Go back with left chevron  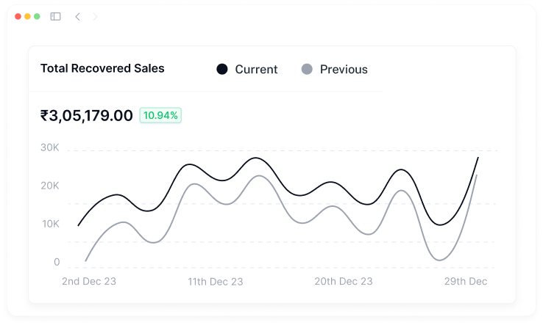coord(77,16)
